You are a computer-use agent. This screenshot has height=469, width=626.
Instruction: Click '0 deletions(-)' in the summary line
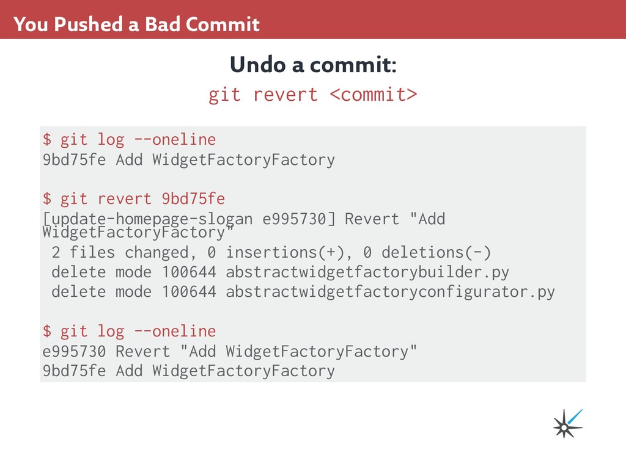coord(426,252)
